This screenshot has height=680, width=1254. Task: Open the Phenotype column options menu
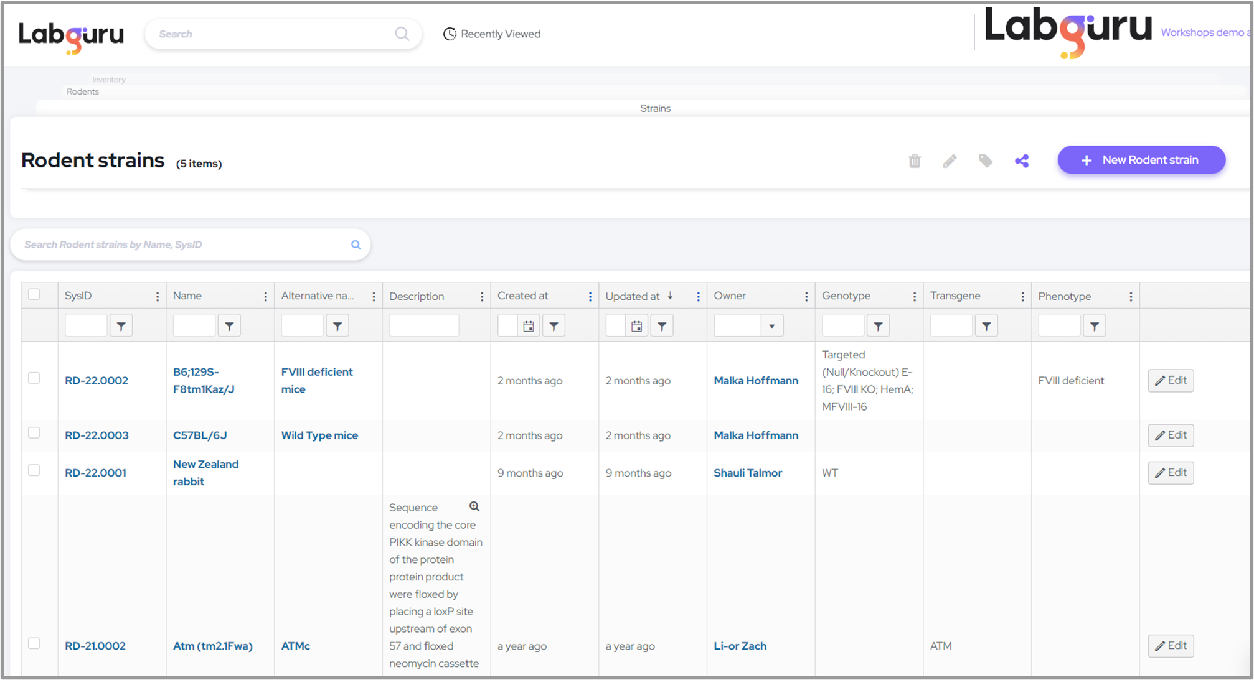[x=1131, y=297]
